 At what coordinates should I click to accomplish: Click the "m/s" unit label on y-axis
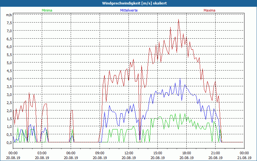[9, 15]
